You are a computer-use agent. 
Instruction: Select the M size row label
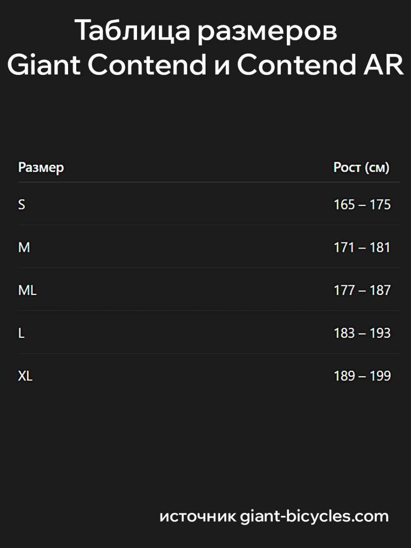[24, 248]
